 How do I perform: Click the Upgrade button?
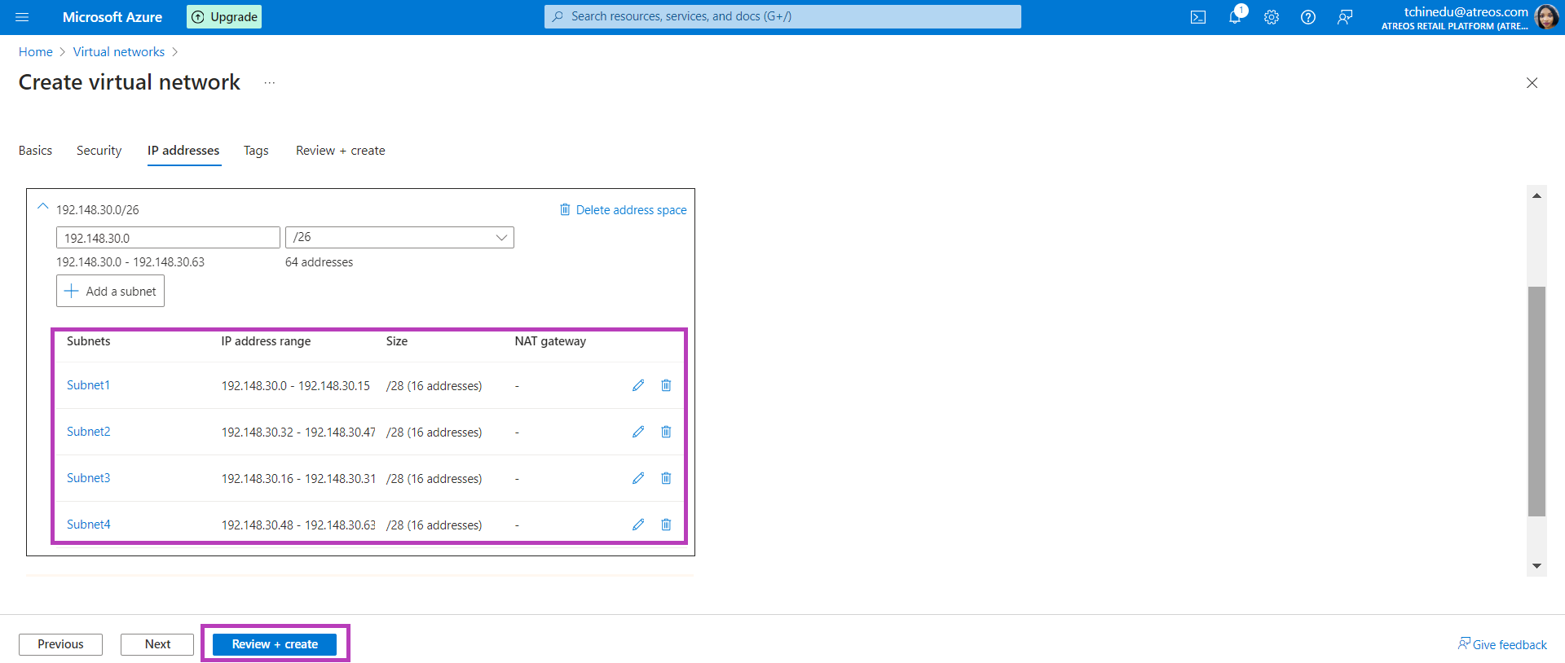224,17
